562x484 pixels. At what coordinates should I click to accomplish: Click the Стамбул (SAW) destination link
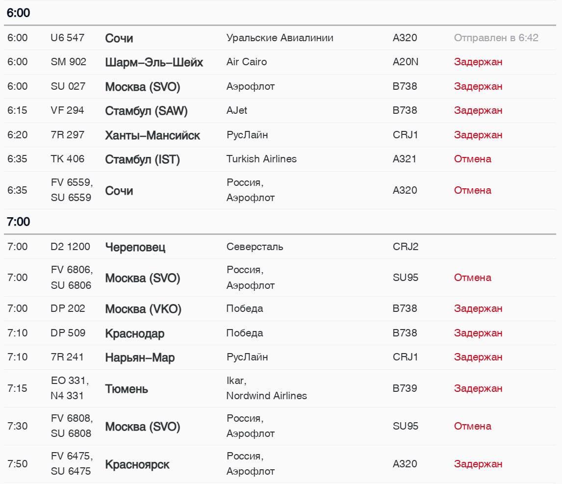[x=146, y=111]
